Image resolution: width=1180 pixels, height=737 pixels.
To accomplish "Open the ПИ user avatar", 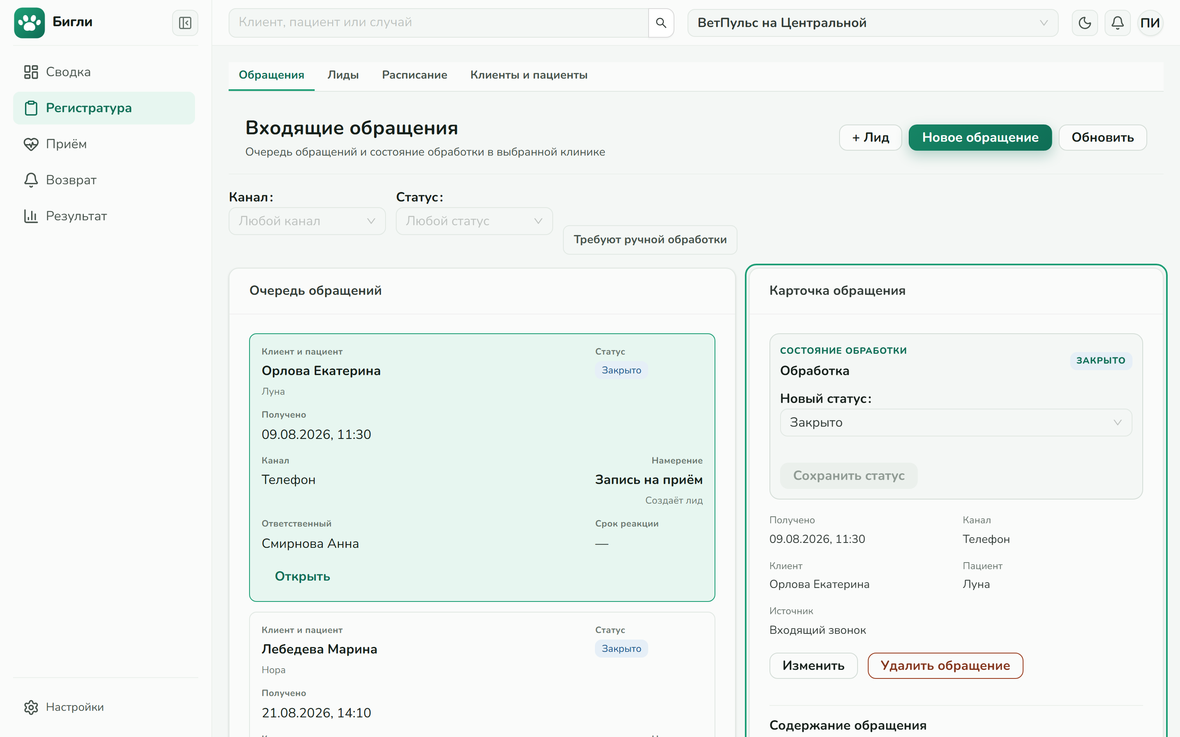I will tap(1150, 23).
